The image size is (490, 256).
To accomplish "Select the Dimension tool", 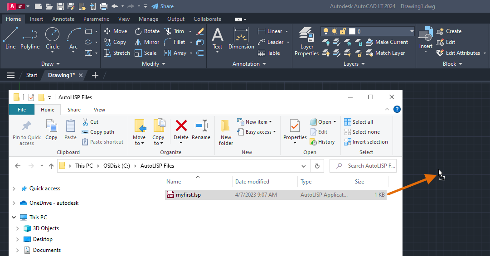I will click(241, 39).
